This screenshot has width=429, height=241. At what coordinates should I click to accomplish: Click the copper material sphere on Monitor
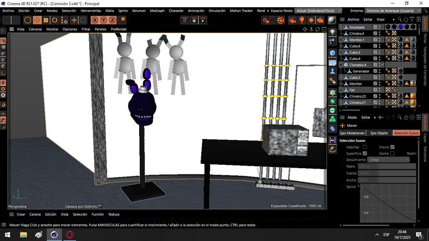pyautogui.click(x=413, y=84)
